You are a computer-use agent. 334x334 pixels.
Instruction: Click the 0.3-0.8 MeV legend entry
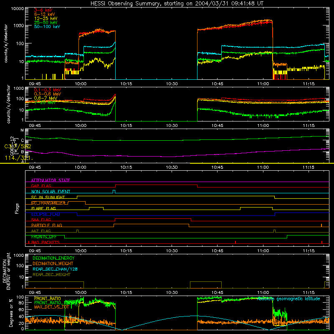pos(48,94)
